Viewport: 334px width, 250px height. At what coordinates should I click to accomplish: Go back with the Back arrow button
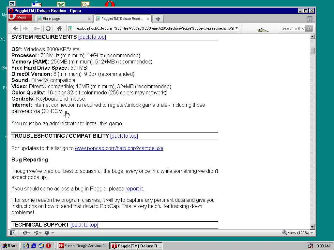click(x=15, y=28)
